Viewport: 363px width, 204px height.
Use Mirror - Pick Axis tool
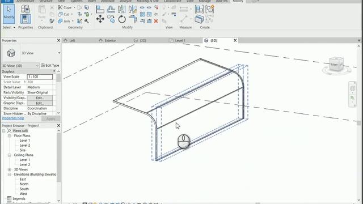pos(121,9)
